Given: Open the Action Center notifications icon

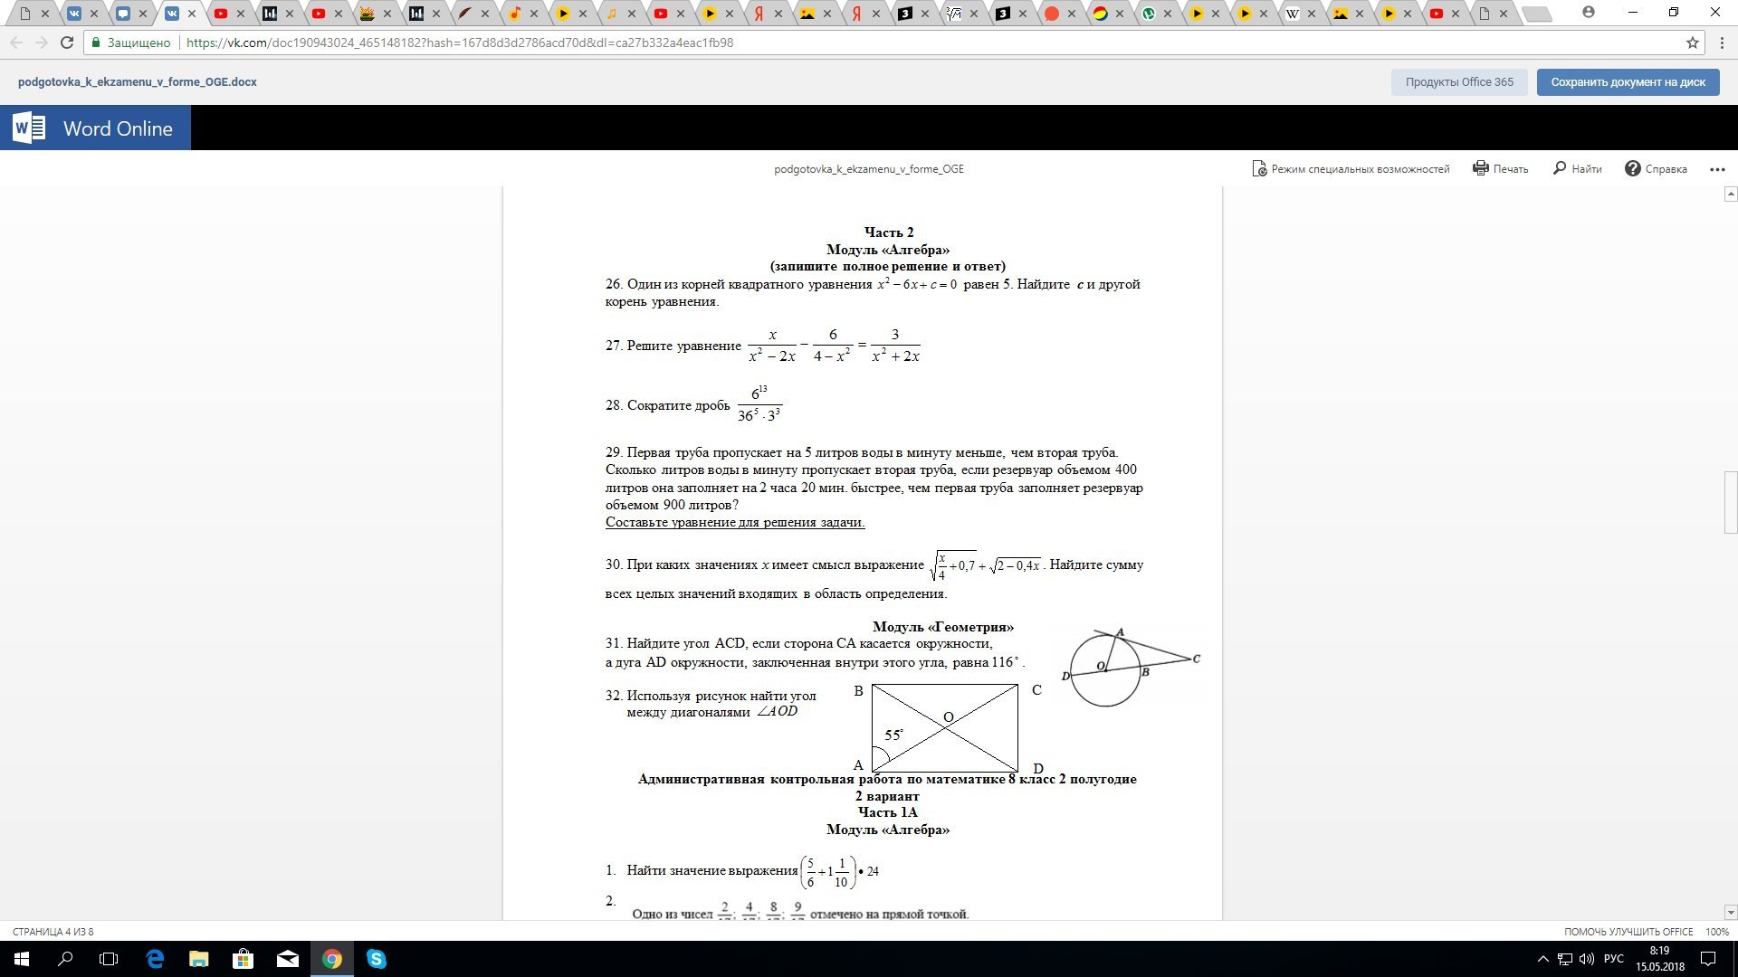Looking at the screenshot, I should click(1709, 959).
